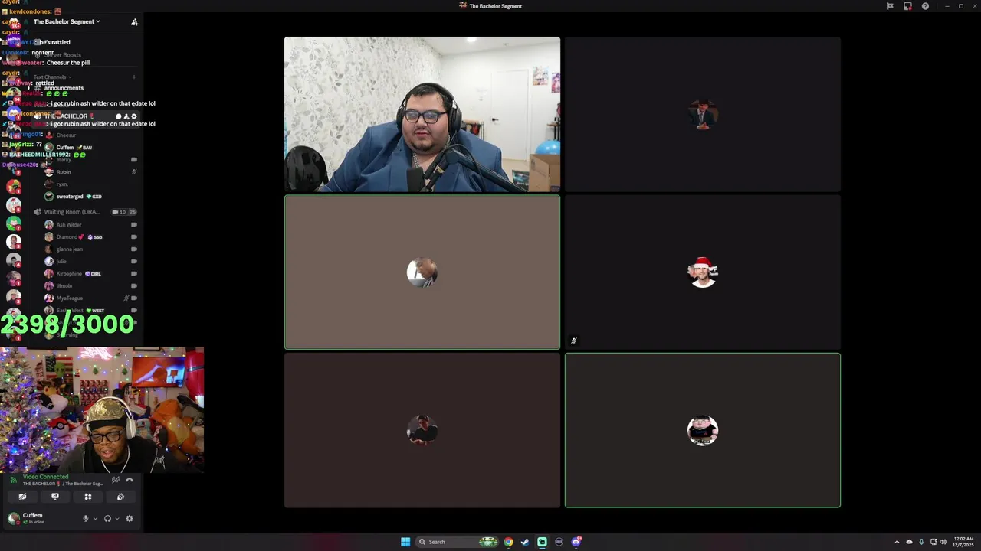The height and width of the screenshot is (551, 981).
Task: Open volume control in system tray
Action: pos(943,542)
